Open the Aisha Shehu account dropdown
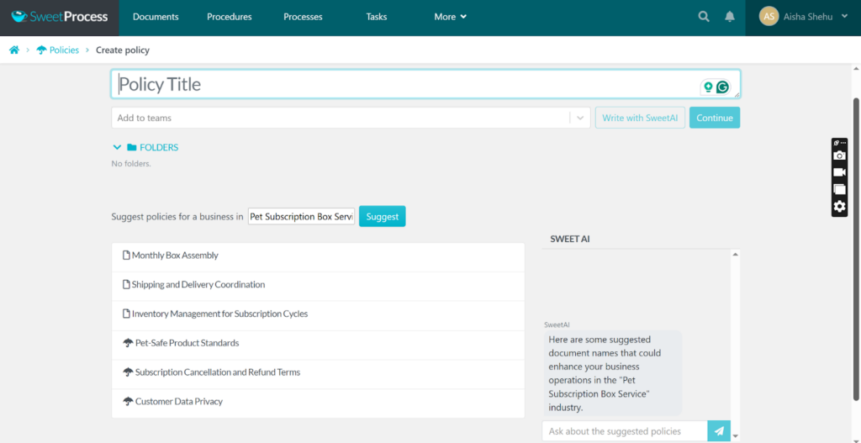 803,17
